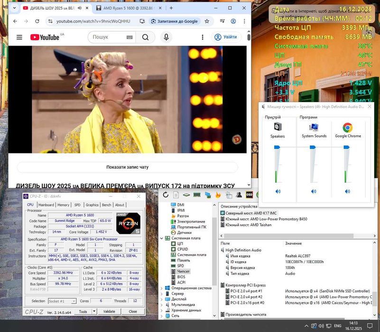The height and width of the screenshot is (332, 380).
Task: Mute Google Chrome audio in mixer
Action: tap(347, 191)
